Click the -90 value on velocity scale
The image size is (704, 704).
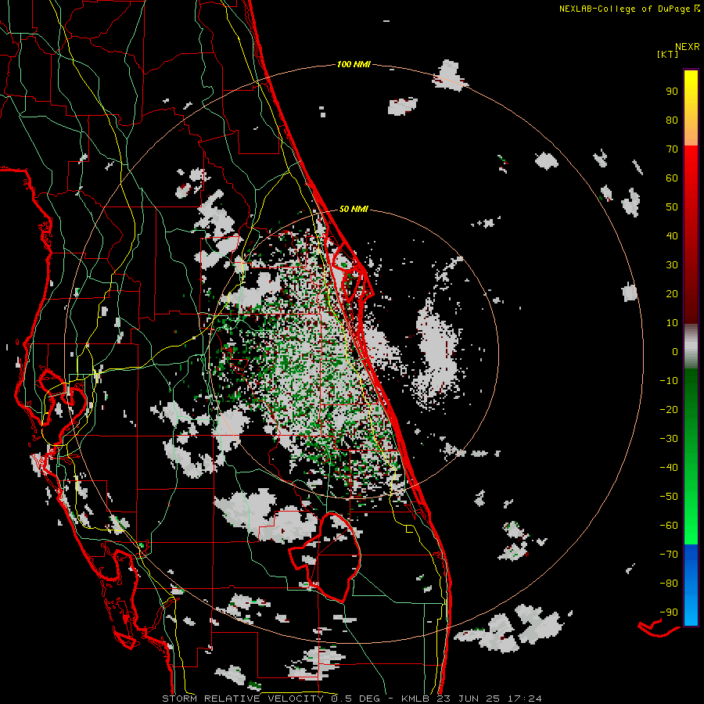point(669,612)
